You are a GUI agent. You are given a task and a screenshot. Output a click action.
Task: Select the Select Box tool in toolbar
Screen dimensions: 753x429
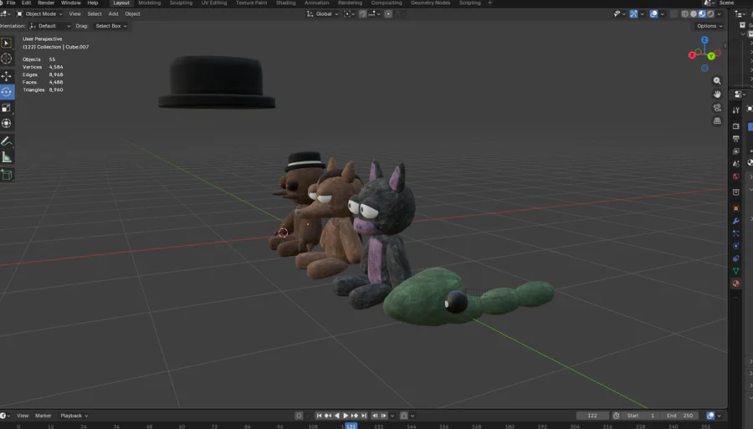(x=7, y=43)
